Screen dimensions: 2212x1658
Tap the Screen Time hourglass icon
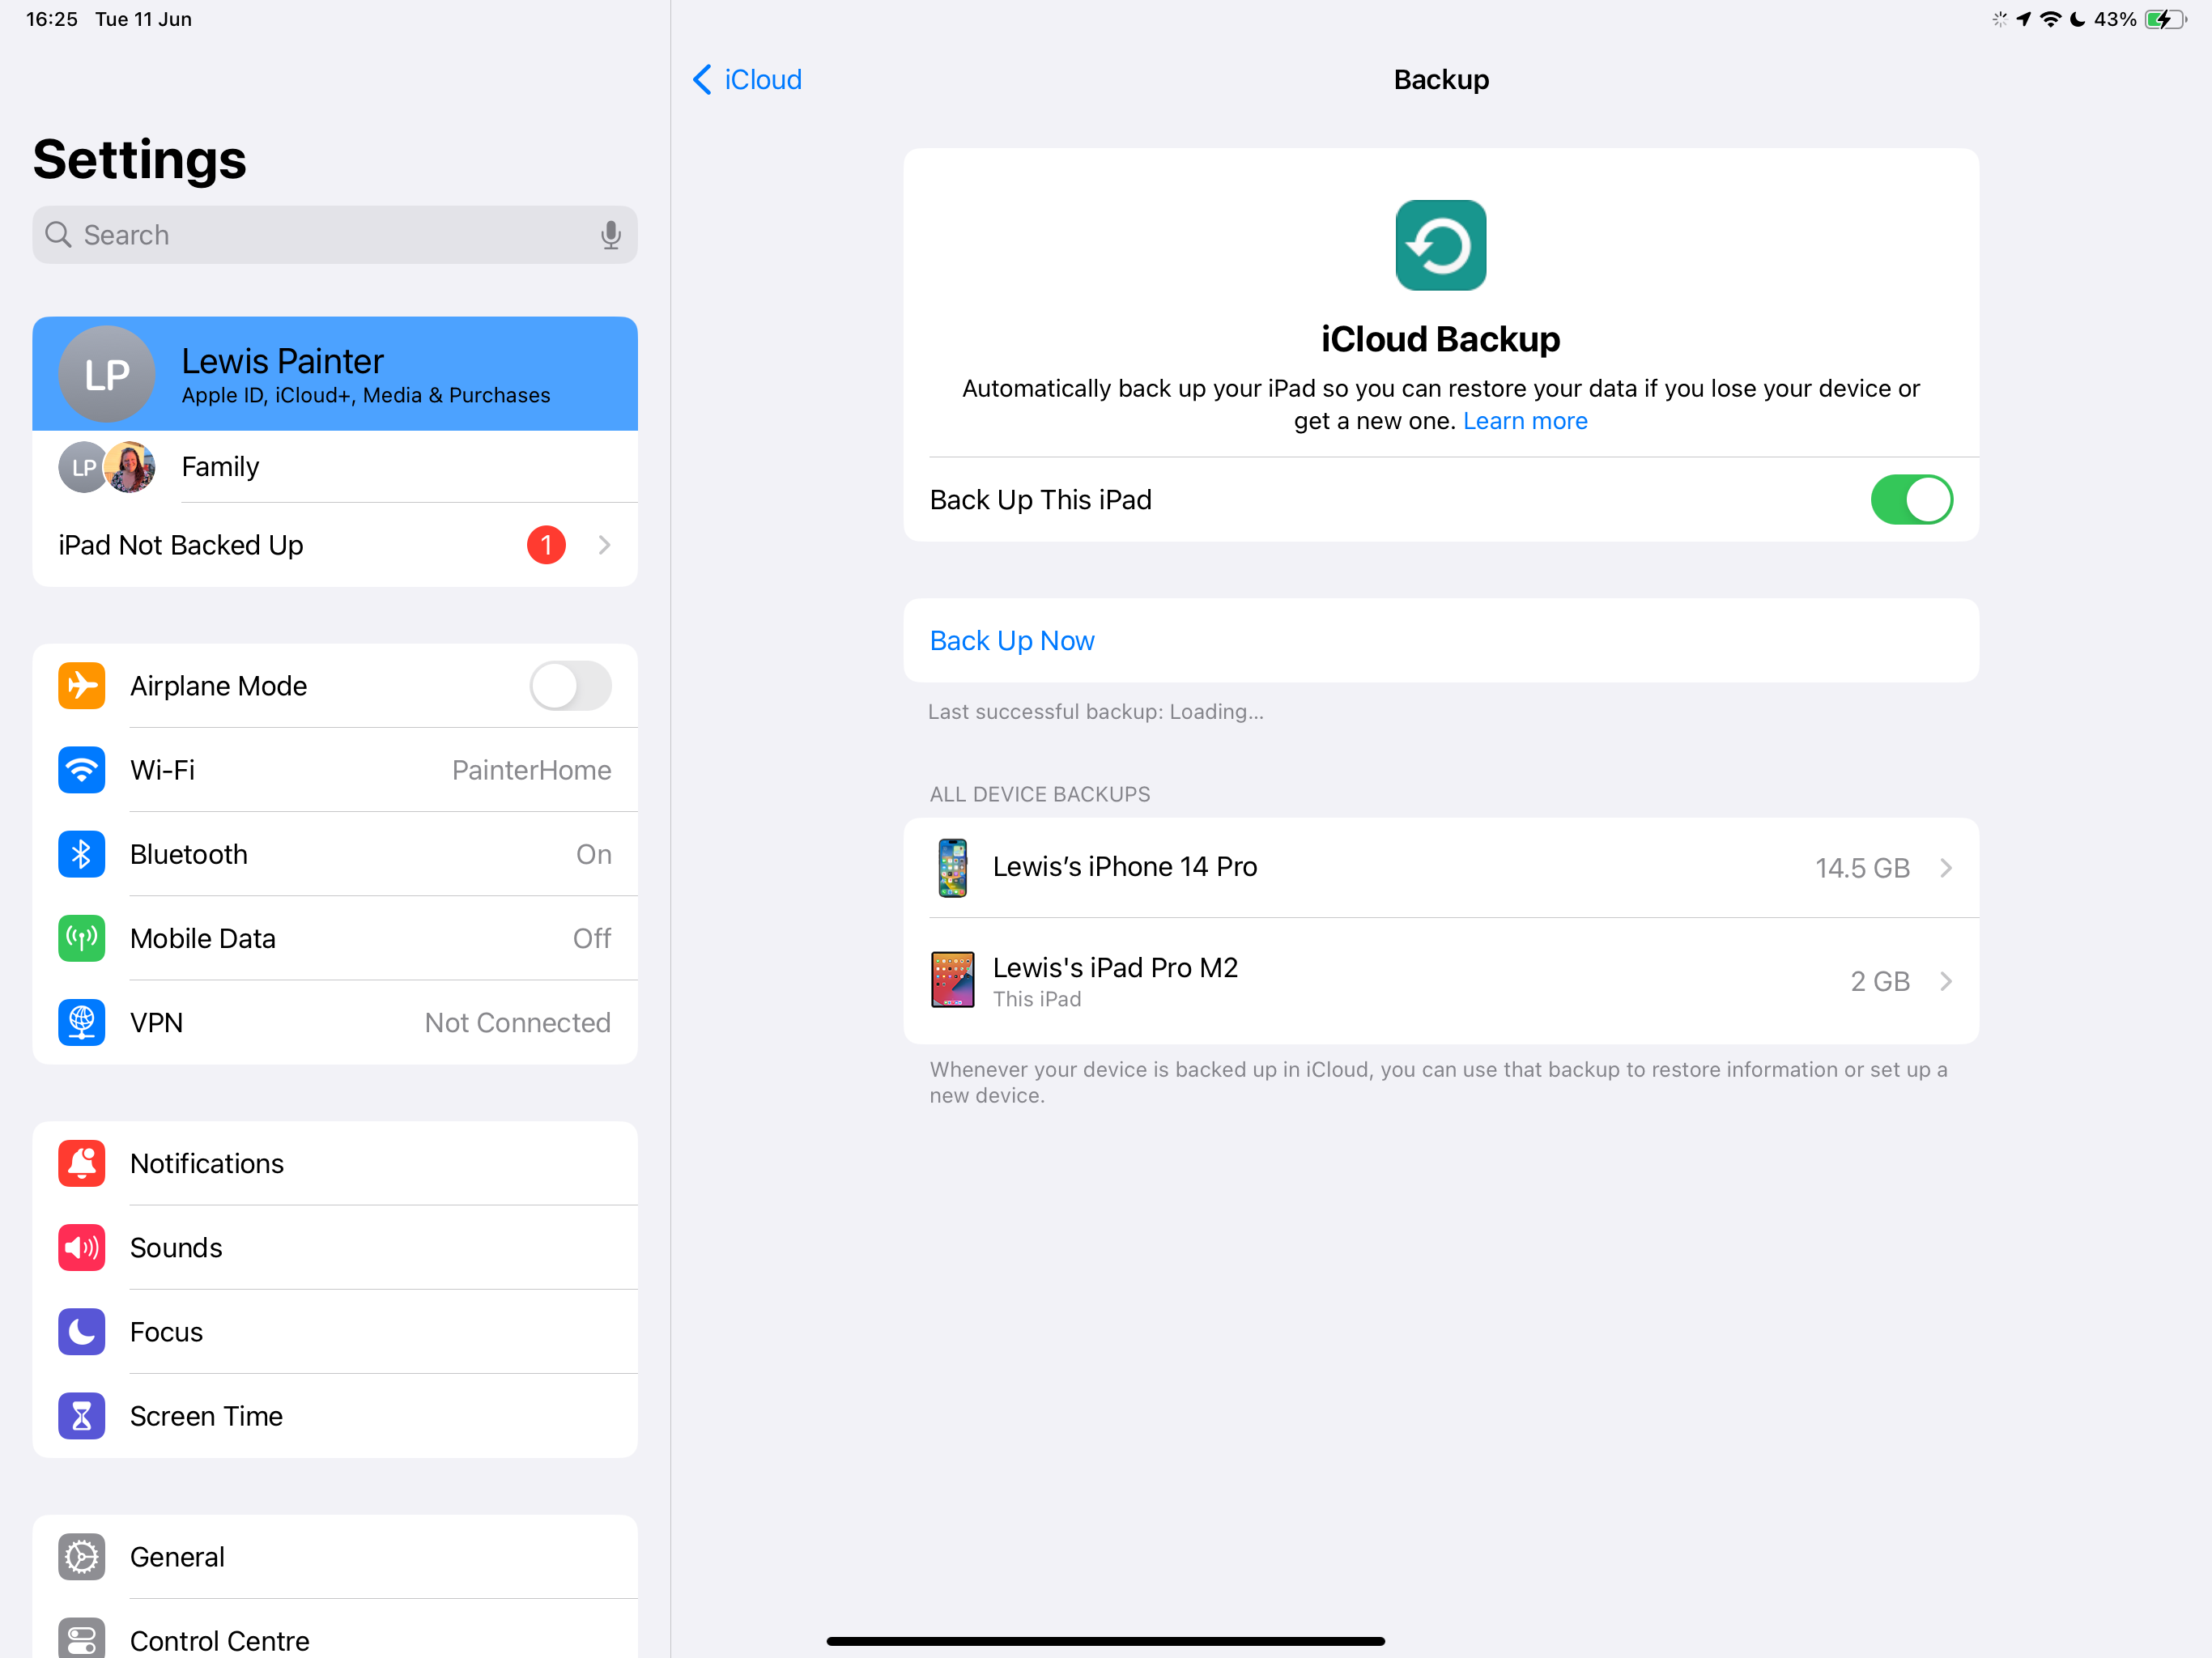coord(81,1415)
